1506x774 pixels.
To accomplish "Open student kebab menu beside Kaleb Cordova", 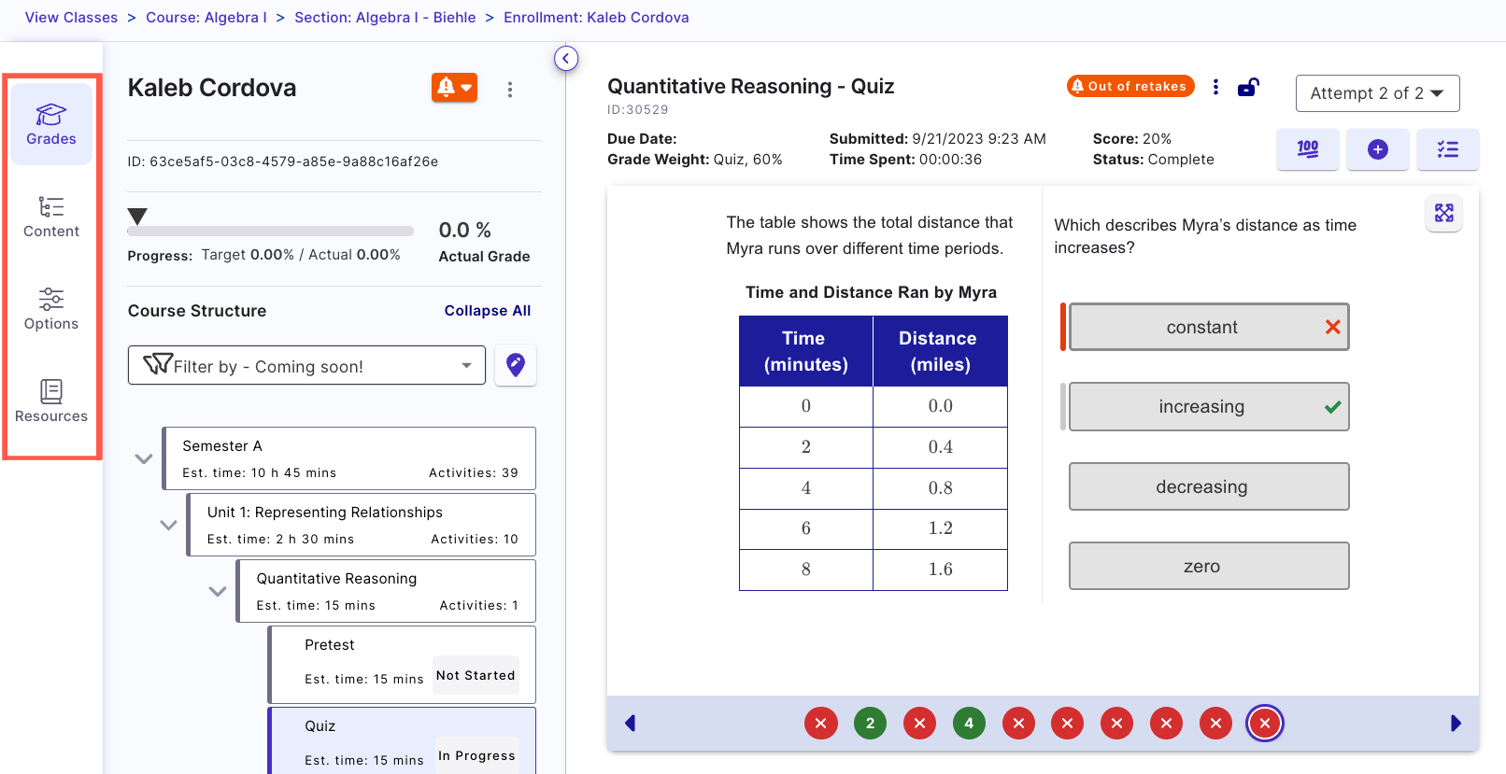I will click(510, 90).
